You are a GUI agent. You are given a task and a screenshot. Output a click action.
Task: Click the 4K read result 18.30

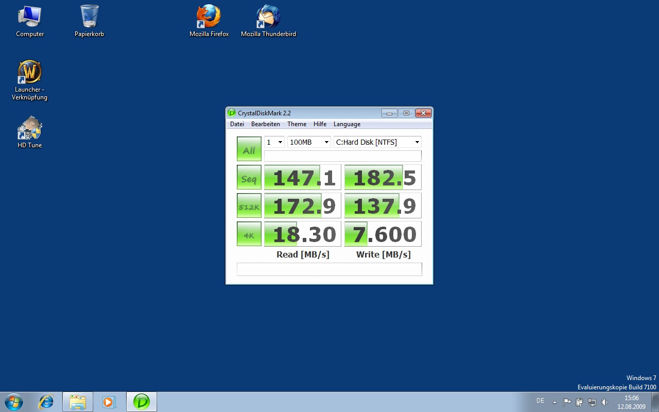[303, 234]
